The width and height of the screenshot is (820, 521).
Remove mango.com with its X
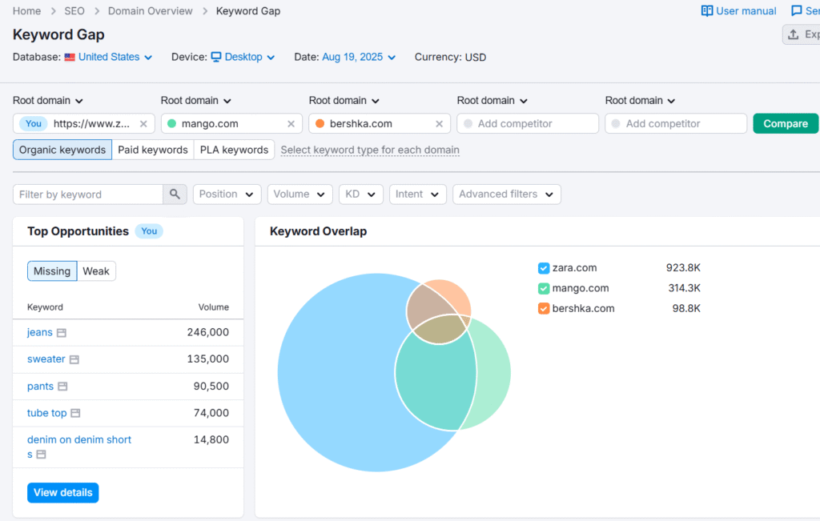tap(291, 124)
